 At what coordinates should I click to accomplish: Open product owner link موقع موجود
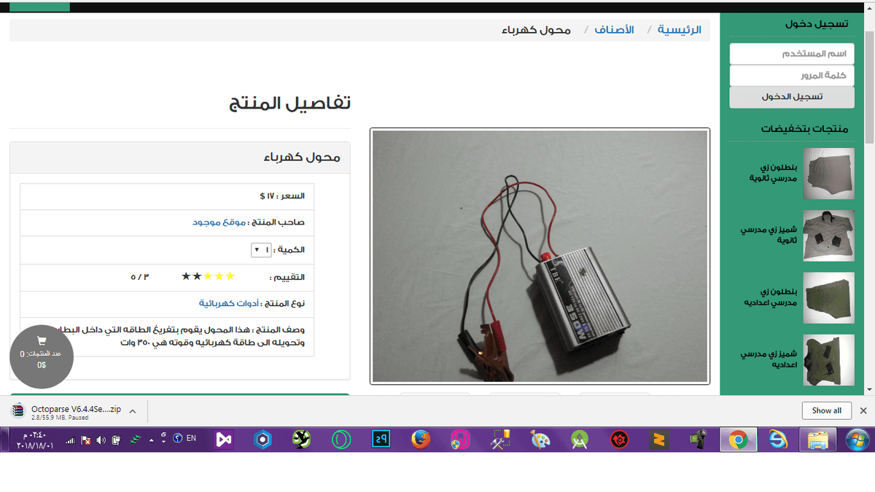[219, 222]
